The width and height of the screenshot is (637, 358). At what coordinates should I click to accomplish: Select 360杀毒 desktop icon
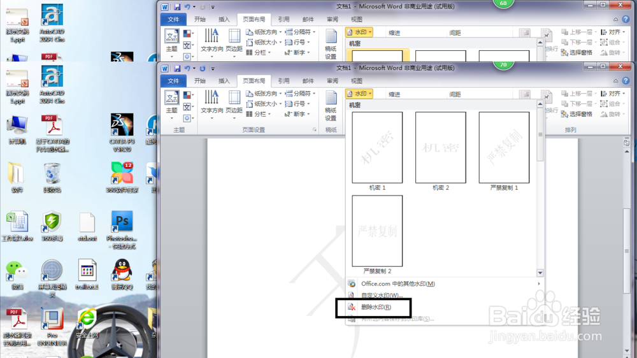tap(52, 226)
